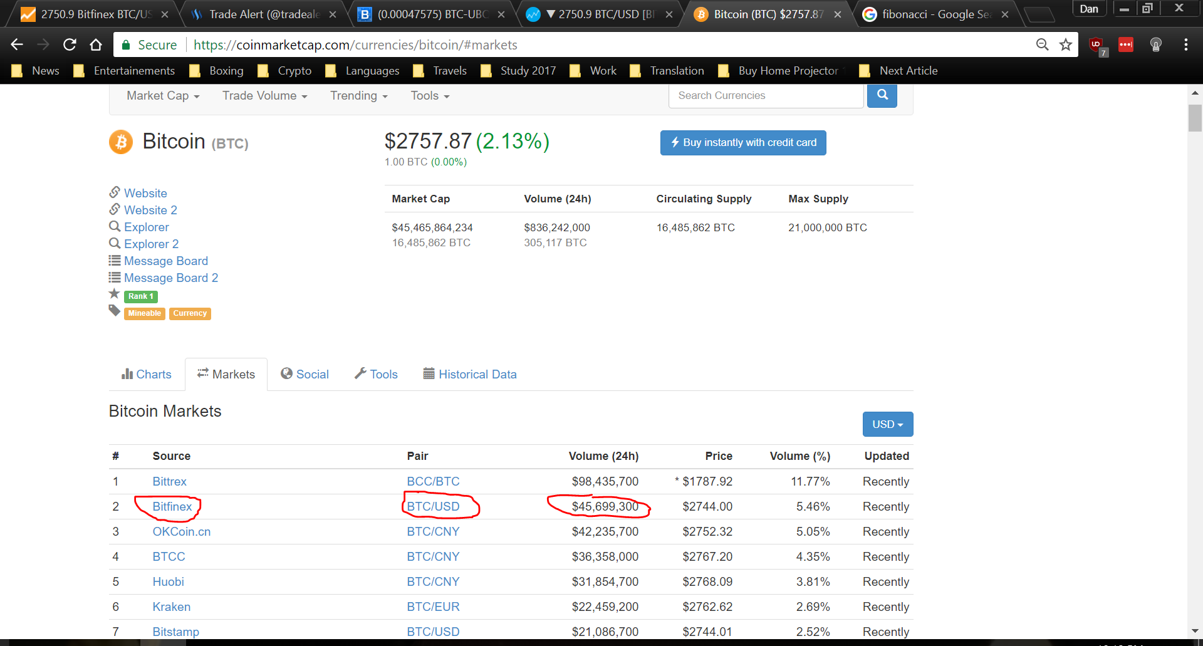Open the Kraken source link
The image size is (1203, 646).
point(171,607)
